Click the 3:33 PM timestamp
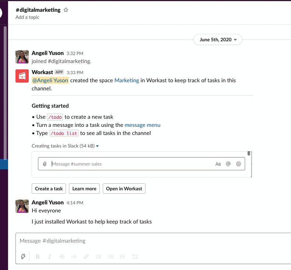 click(x=75, y=72)
